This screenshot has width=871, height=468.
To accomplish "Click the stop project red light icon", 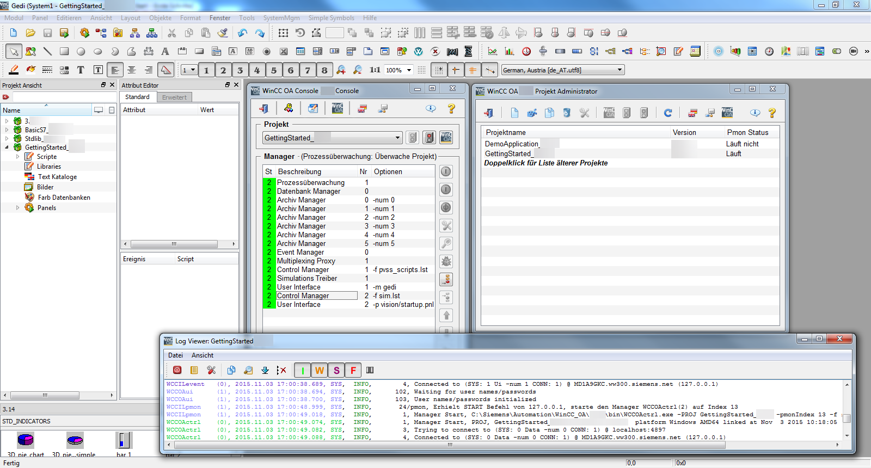I will point(430,137).
